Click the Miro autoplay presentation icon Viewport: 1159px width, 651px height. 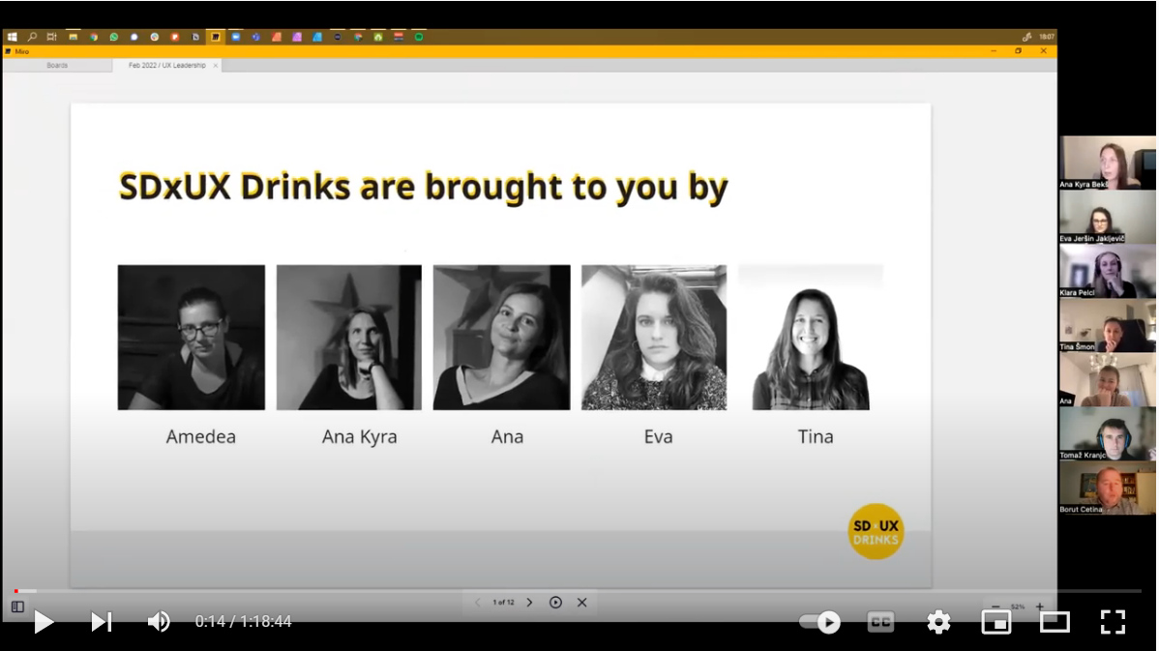click(556, 603)
